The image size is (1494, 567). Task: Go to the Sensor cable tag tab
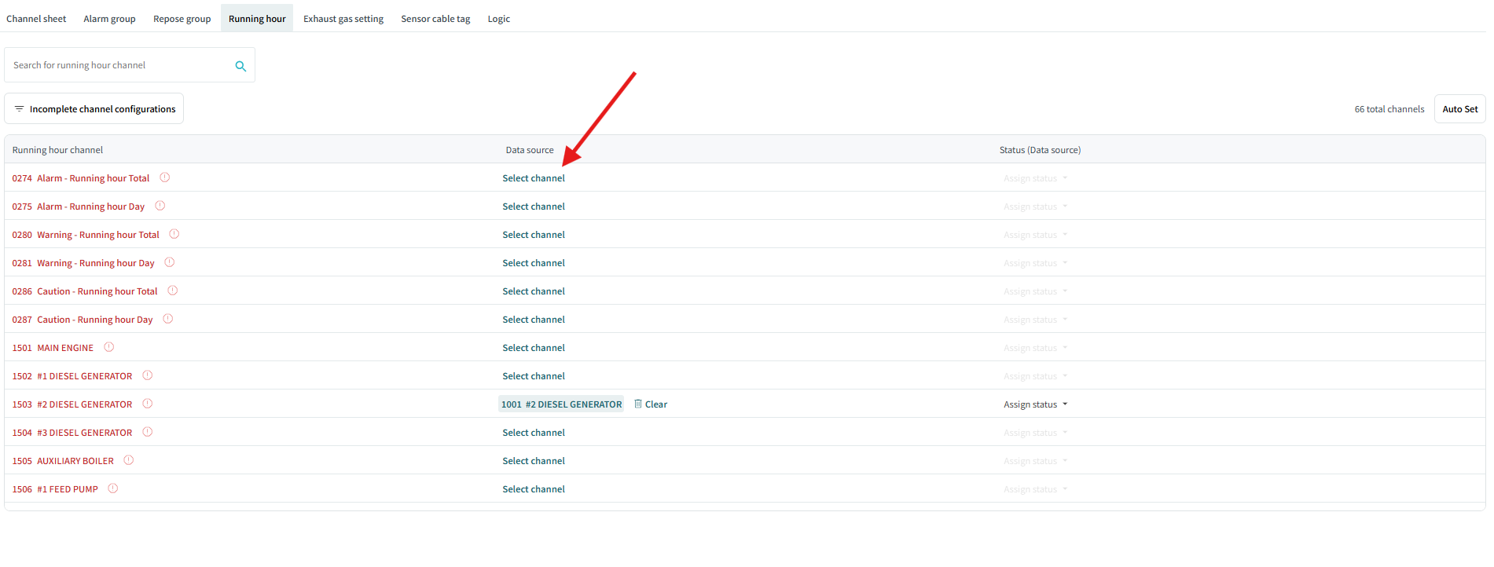[x=435, y=19]
